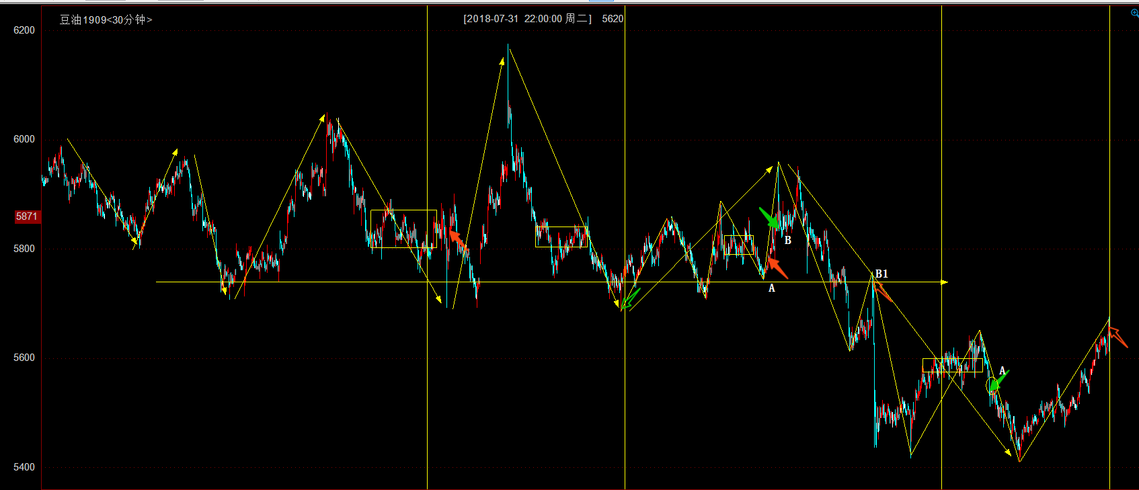The image size is (1139, 490).
Task: Click the 6000 price axis label
Action: point(24,139)
